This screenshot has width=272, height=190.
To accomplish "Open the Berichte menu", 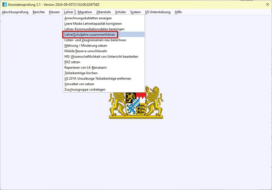I will coord(39,12).
